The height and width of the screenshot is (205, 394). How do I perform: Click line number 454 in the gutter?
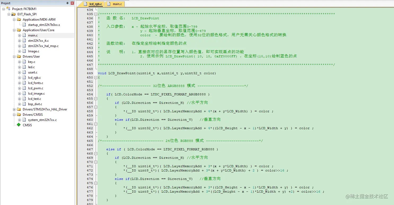click(90, 94)
